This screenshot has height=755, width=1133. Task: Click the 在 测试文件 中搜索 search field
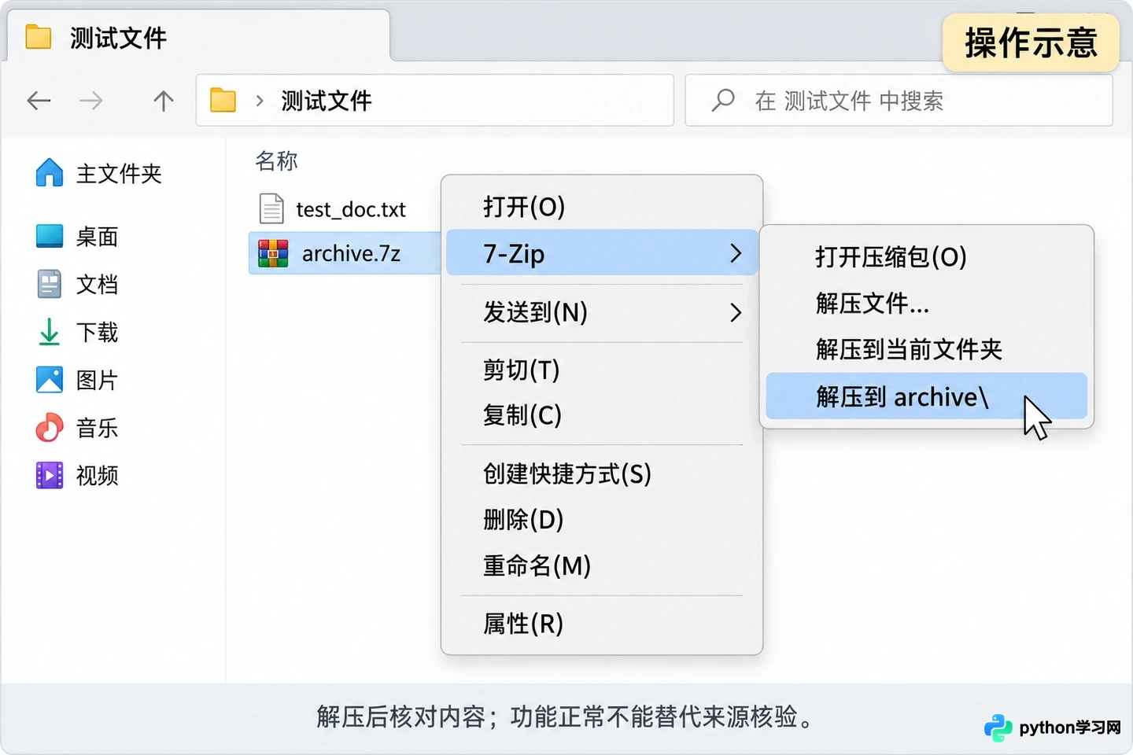[x=899, y=100]
